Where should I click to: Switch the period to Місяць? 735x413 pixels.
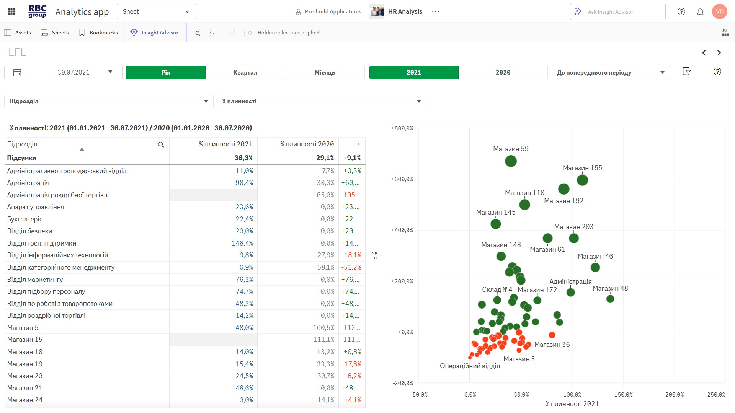(325, 72)
